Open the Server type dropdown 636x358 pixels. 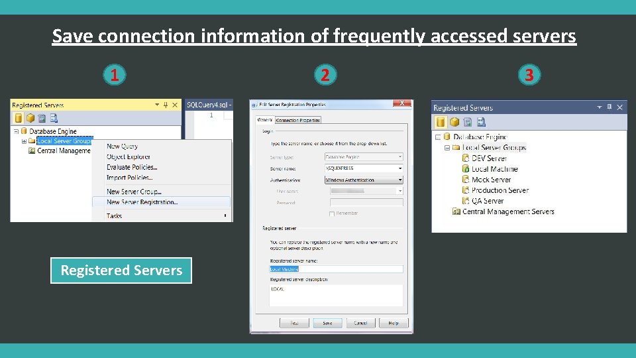tap(400, 156)
